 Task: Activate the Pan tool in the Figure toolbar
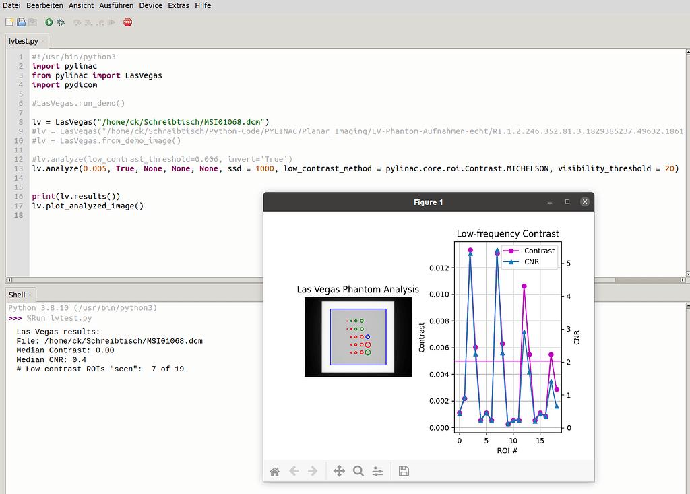(x=339, y=471)
